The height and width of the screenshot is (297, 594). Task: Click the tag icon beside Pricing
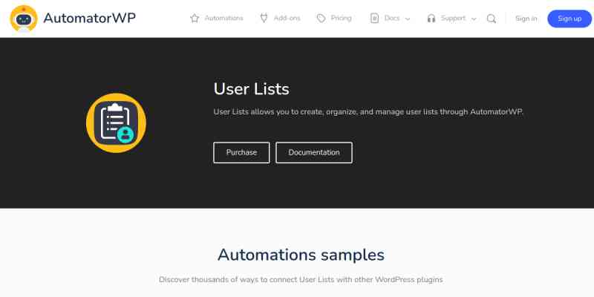tap(321, 18)
